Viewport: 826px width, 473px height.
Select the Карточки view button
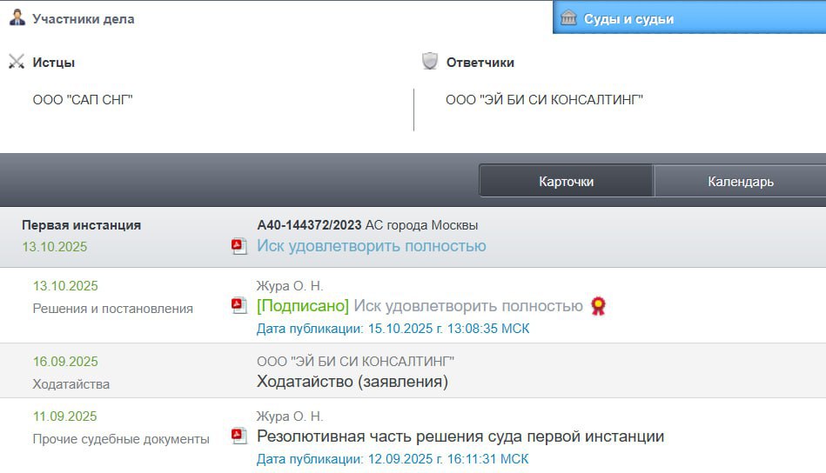tap(566, 182)
